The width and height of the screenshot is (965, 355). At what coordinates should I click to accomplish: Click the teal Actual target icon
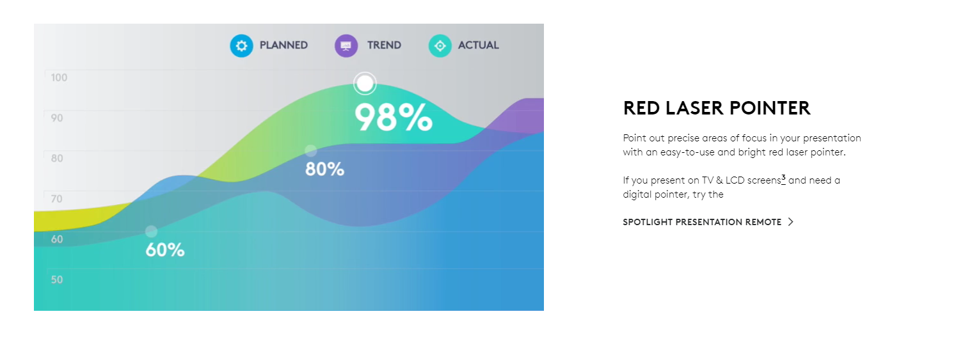pyautogui.click(x=440, y=46)
